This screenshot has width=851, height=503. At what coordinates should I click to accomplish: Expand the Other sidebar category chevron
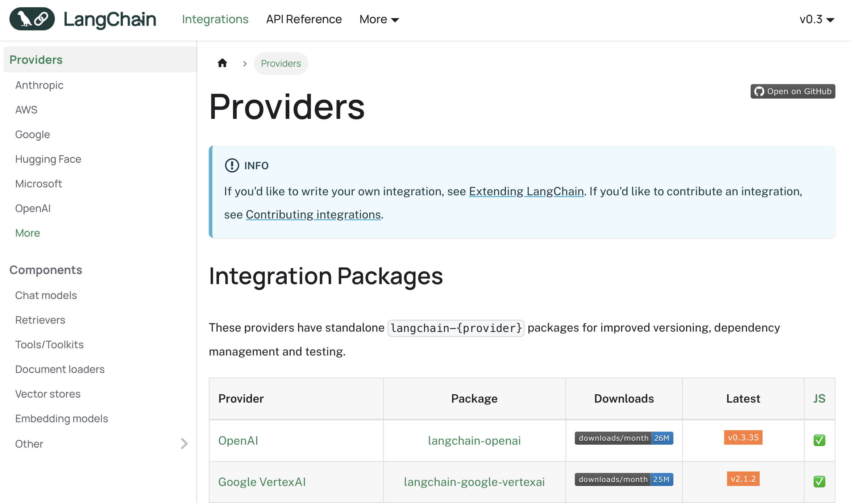click(x=184, y=444)
